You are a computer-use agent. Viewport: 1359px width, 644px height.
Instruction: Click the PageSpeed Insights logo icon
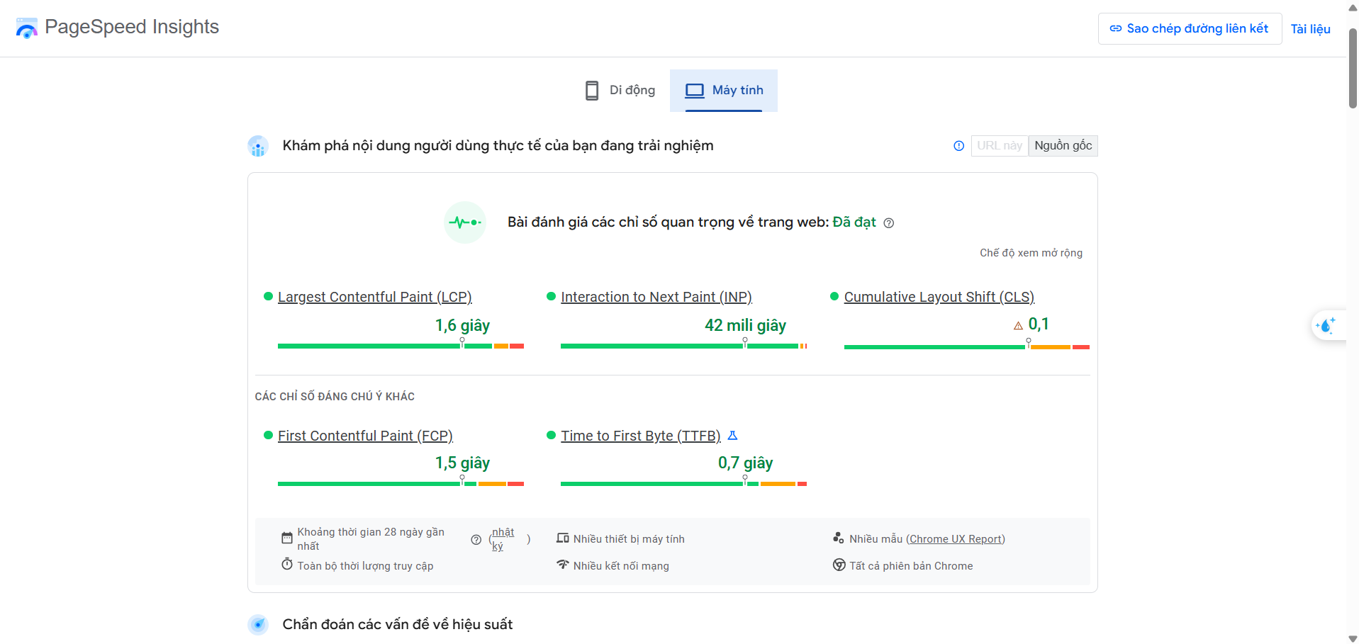tap(26, 28)
